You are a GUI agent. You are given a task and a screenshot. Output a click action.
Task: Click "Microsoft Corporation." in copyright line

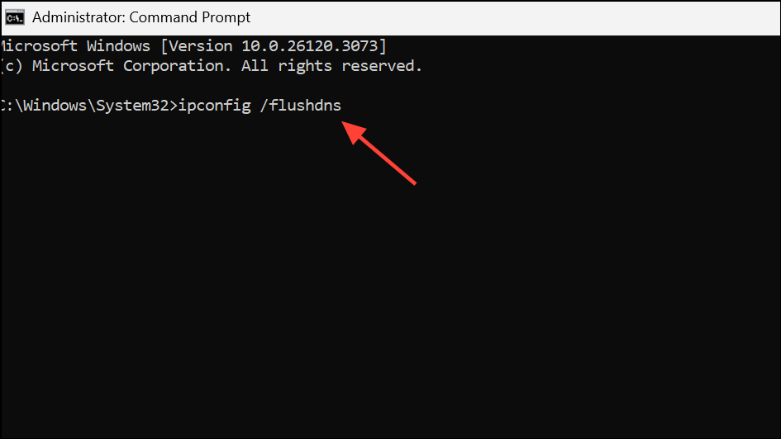point(132,66)
